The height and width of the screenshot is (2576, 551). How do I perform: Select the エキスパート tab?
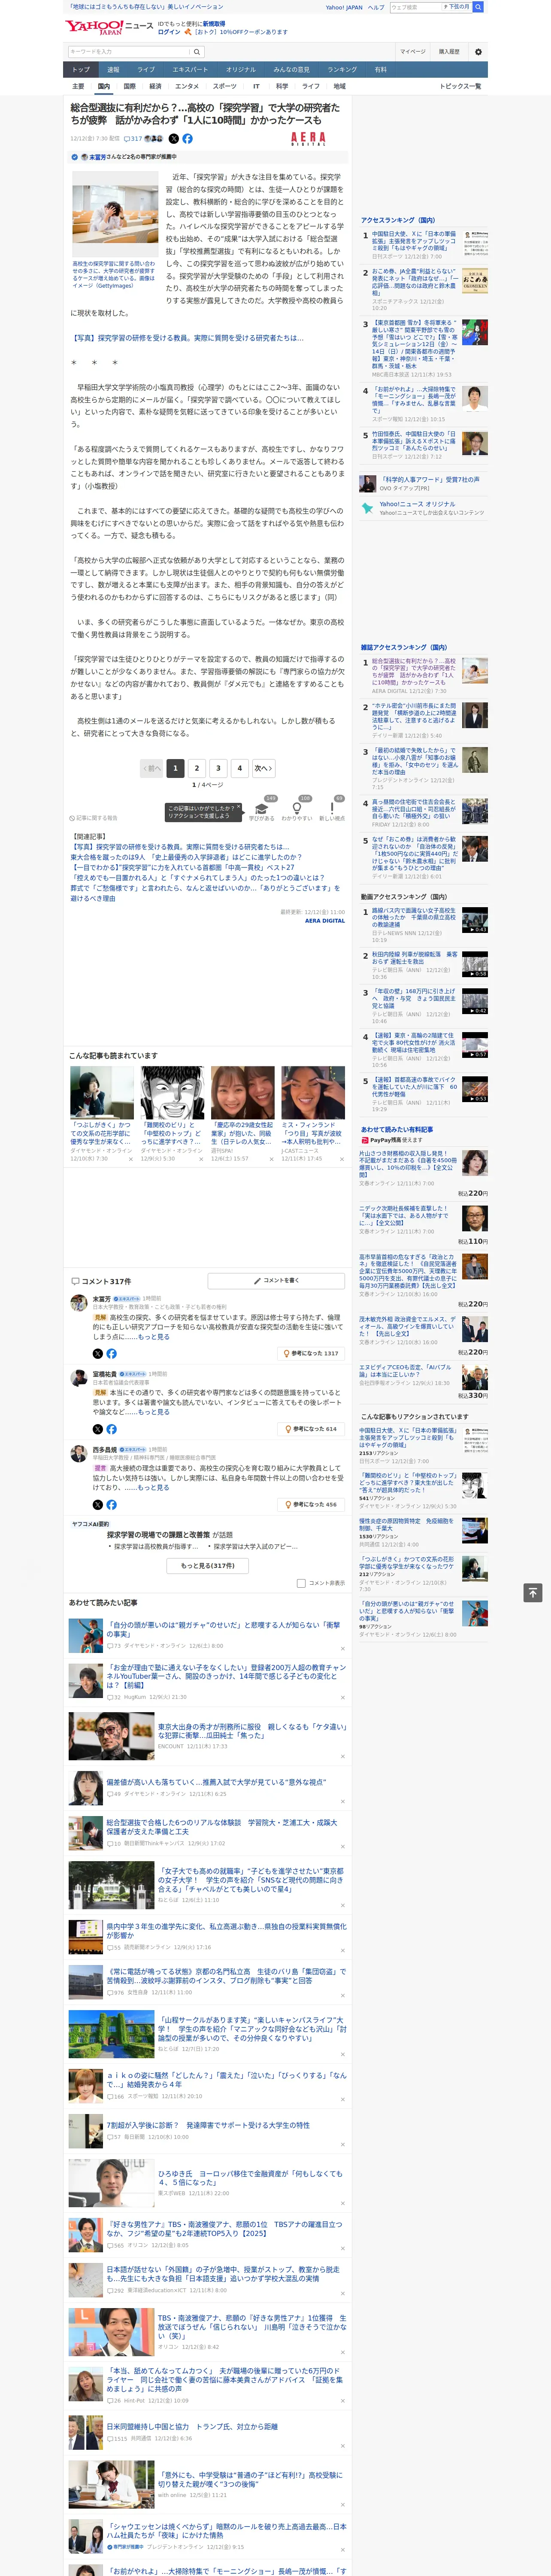[190, 69]
